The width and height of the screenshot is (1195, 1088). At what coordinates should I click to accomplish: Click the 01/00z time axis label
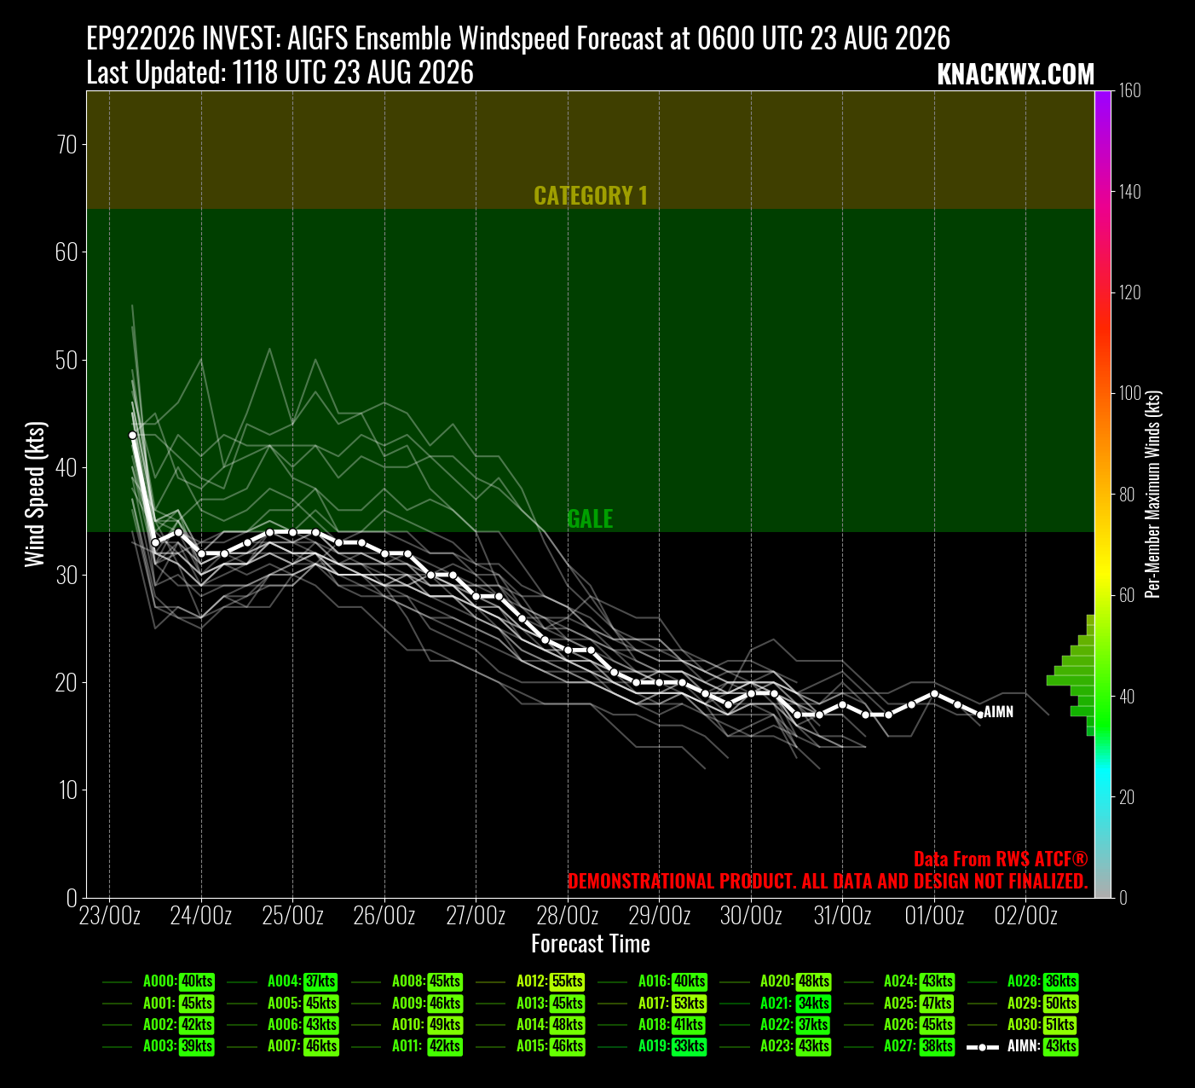tap(934, 916)
